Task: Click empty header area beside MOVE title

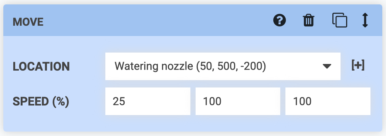Action: tap(158, 21)
